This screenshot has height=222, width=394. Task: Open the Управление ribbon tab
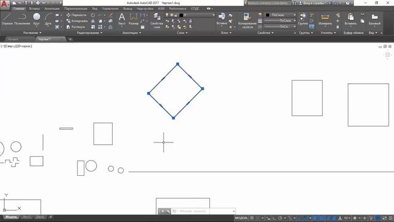110,9
